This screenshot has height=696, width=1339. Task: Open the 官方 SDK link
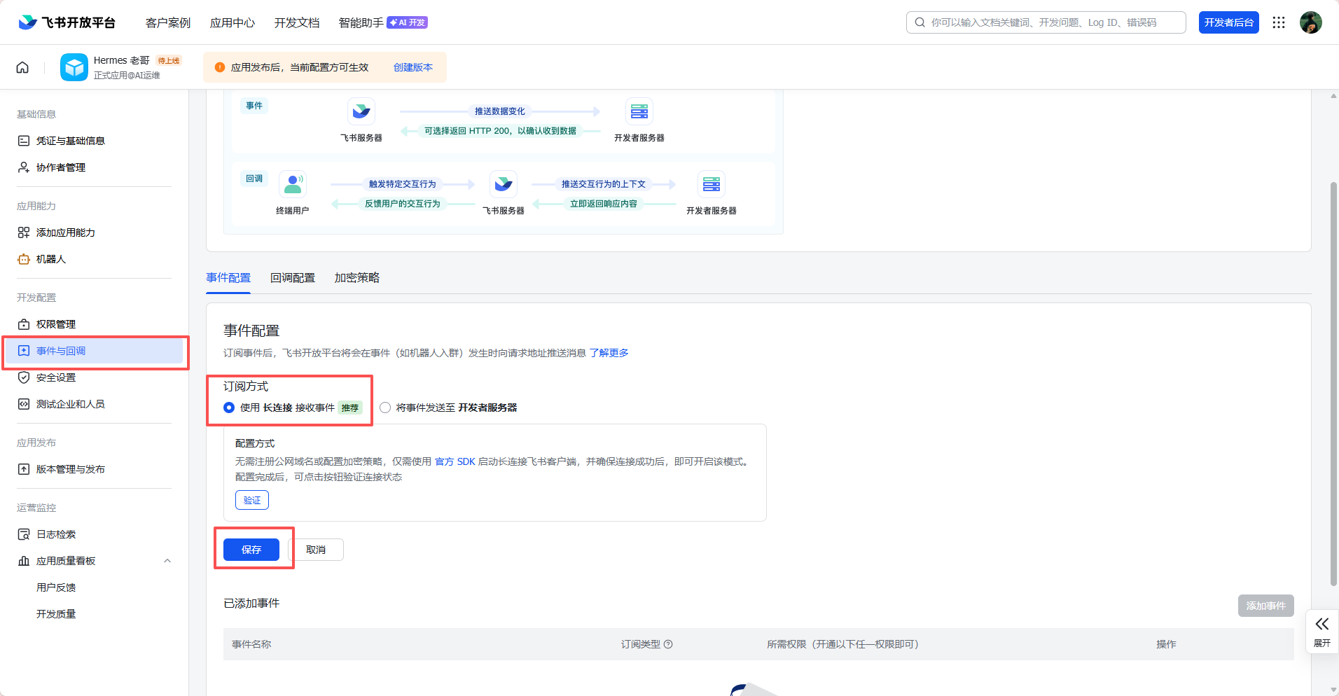[x=455, y=461]
